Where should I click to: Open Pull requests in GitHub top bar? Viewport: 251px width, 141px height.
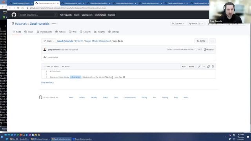(66, 15)
